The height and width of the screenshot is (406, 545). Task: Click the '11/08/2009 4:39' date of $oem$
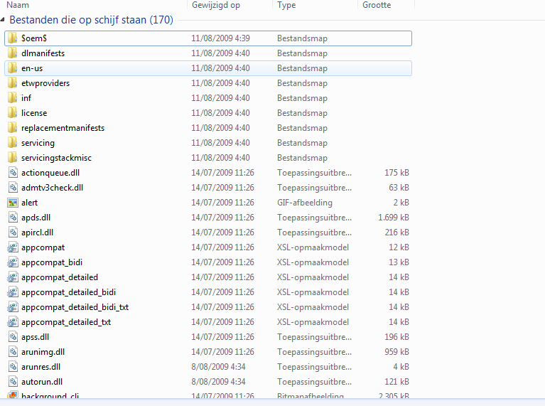[x=220, y=38]
